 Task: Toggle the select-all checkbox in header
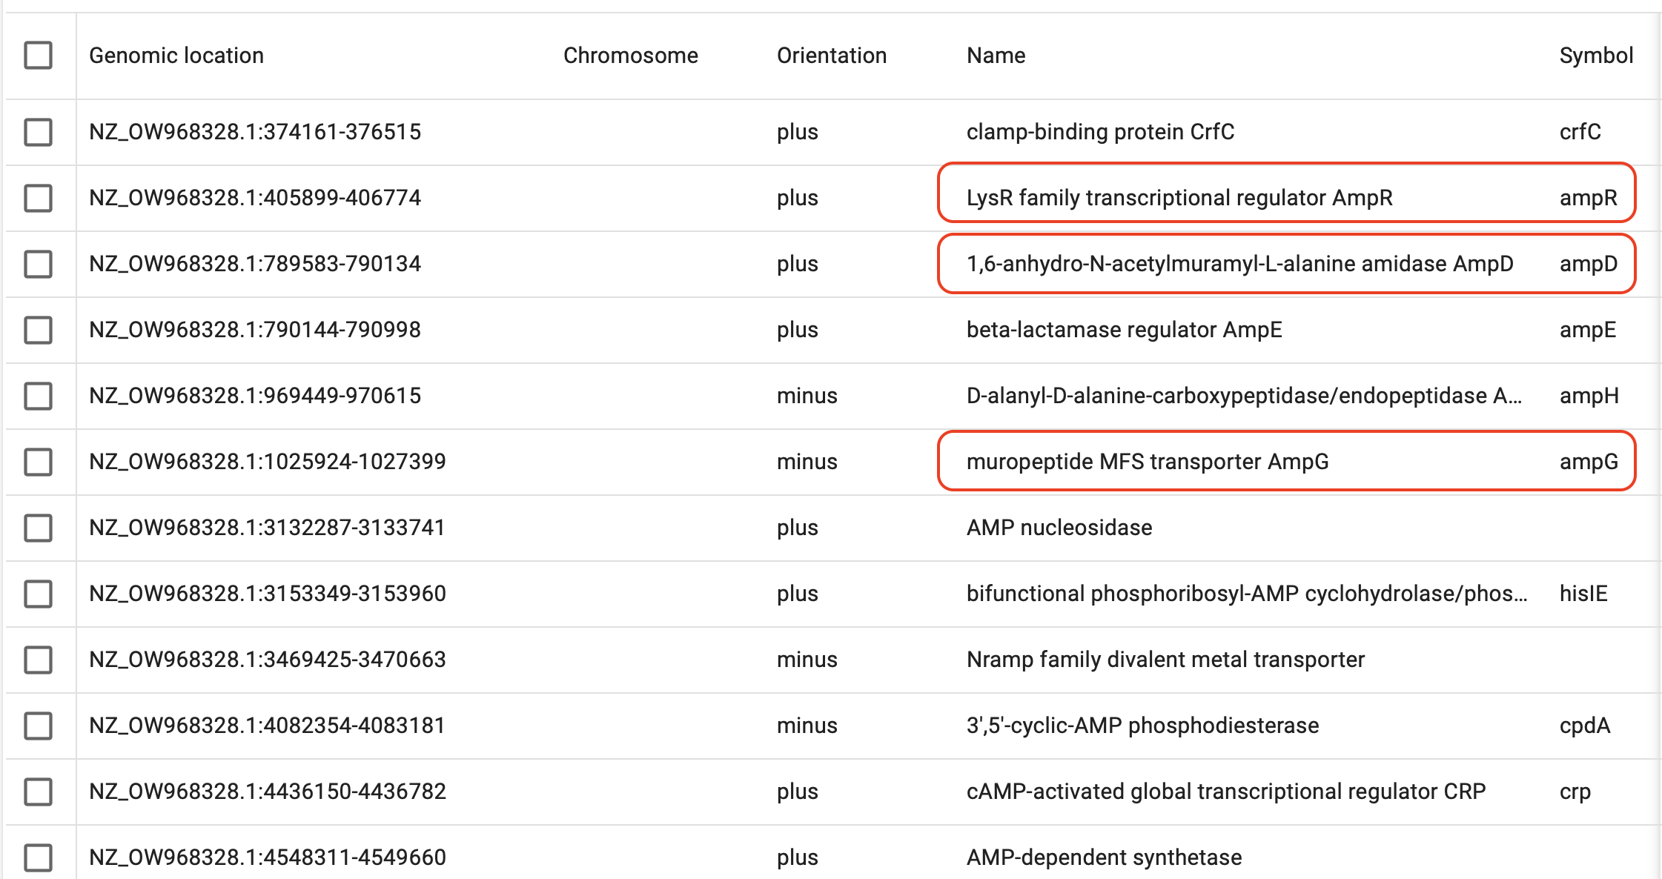click(38, 56)
